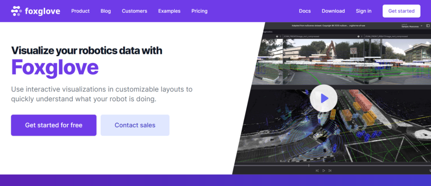Click the playback timeline scrubber marker

tap(309, 165)
